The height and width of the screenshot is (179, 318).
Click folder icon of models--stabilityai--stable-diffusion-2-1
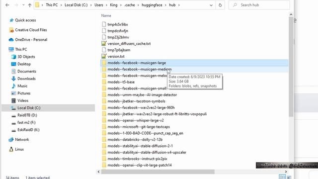(x=104, y=146)
